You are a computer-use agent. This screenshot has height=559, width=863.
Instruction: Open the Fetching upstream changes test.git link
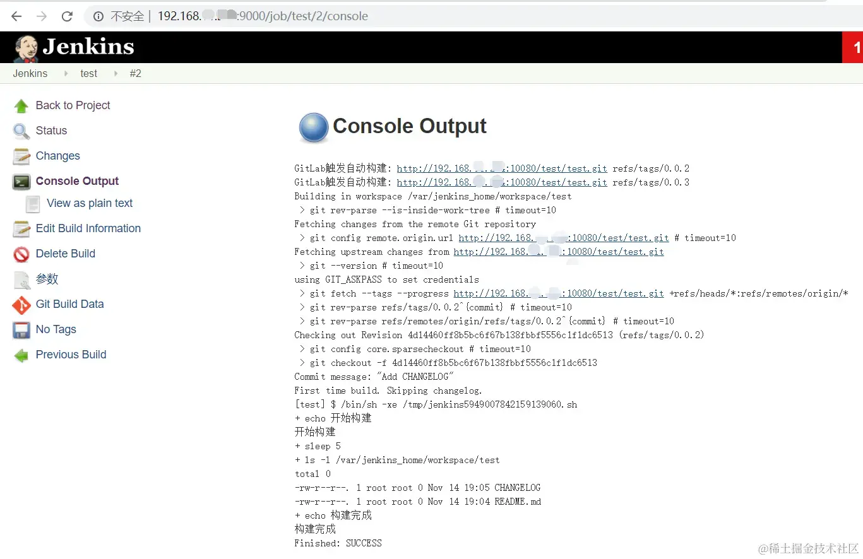(x=559, y=252)
